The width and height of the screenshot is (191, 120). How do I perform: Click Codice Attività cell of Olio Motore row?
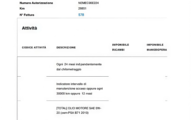pyautogui.click(x=32, y=111)
